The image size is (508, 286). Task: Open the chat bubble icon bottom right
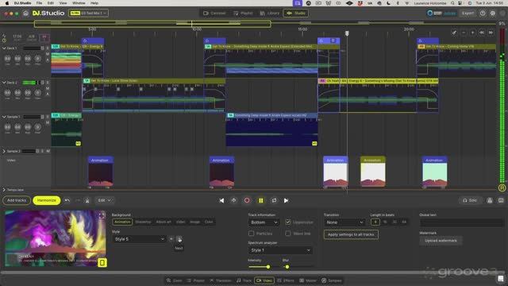coord(501,279)
